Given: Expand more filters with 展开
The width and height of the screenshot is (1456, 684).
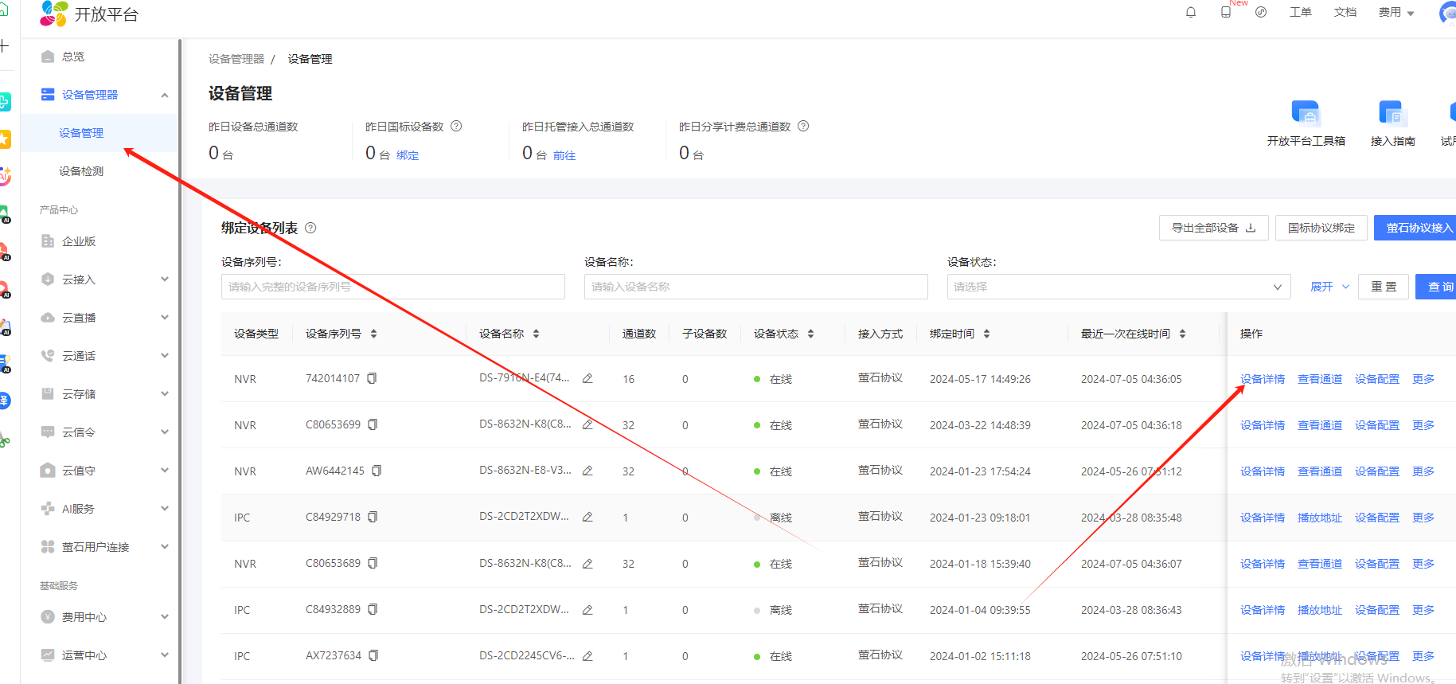Looking at the screenshot, I should coord(1329,287).
